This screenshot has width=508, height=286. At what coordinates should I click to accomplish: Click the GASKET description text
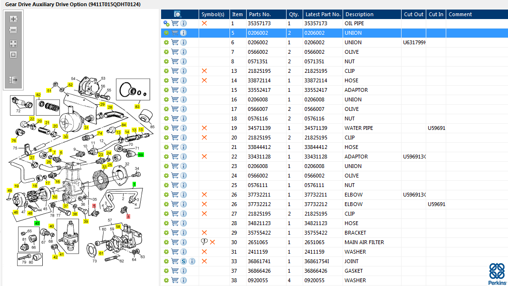[x=354, y=271]
